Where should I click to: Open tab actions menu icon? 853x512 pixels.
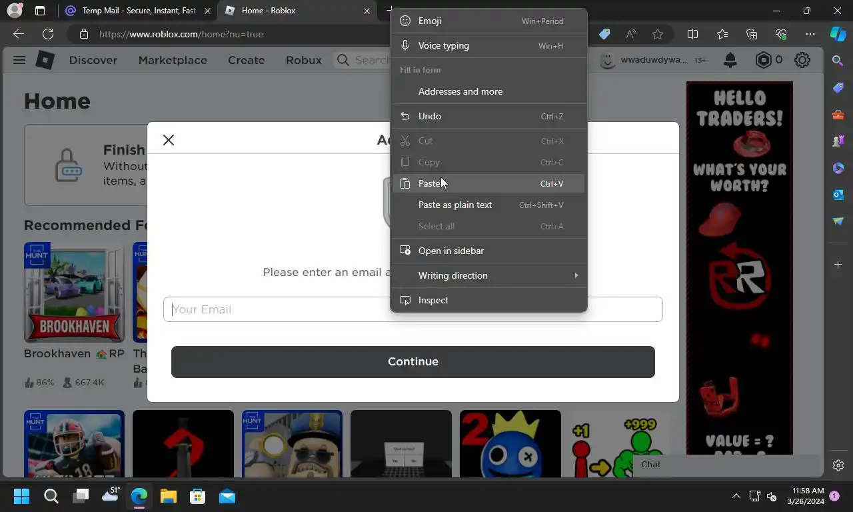pyautogui.click(x=40, y=11)
